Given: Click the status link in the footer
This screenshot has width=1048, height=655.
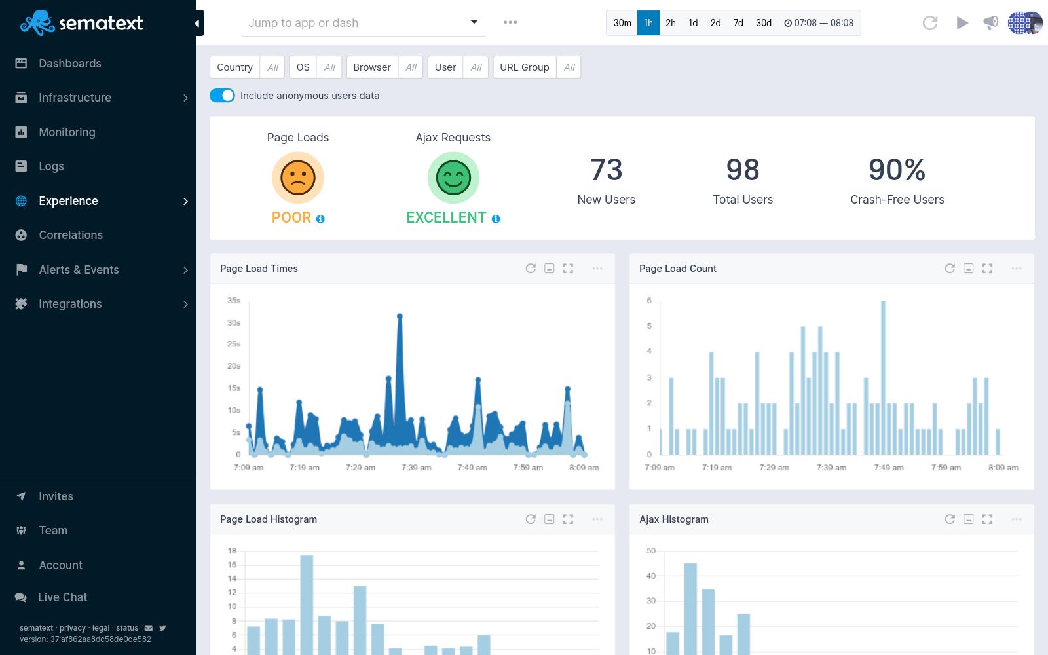Looking at the screenshot, I should coord(127,628).
